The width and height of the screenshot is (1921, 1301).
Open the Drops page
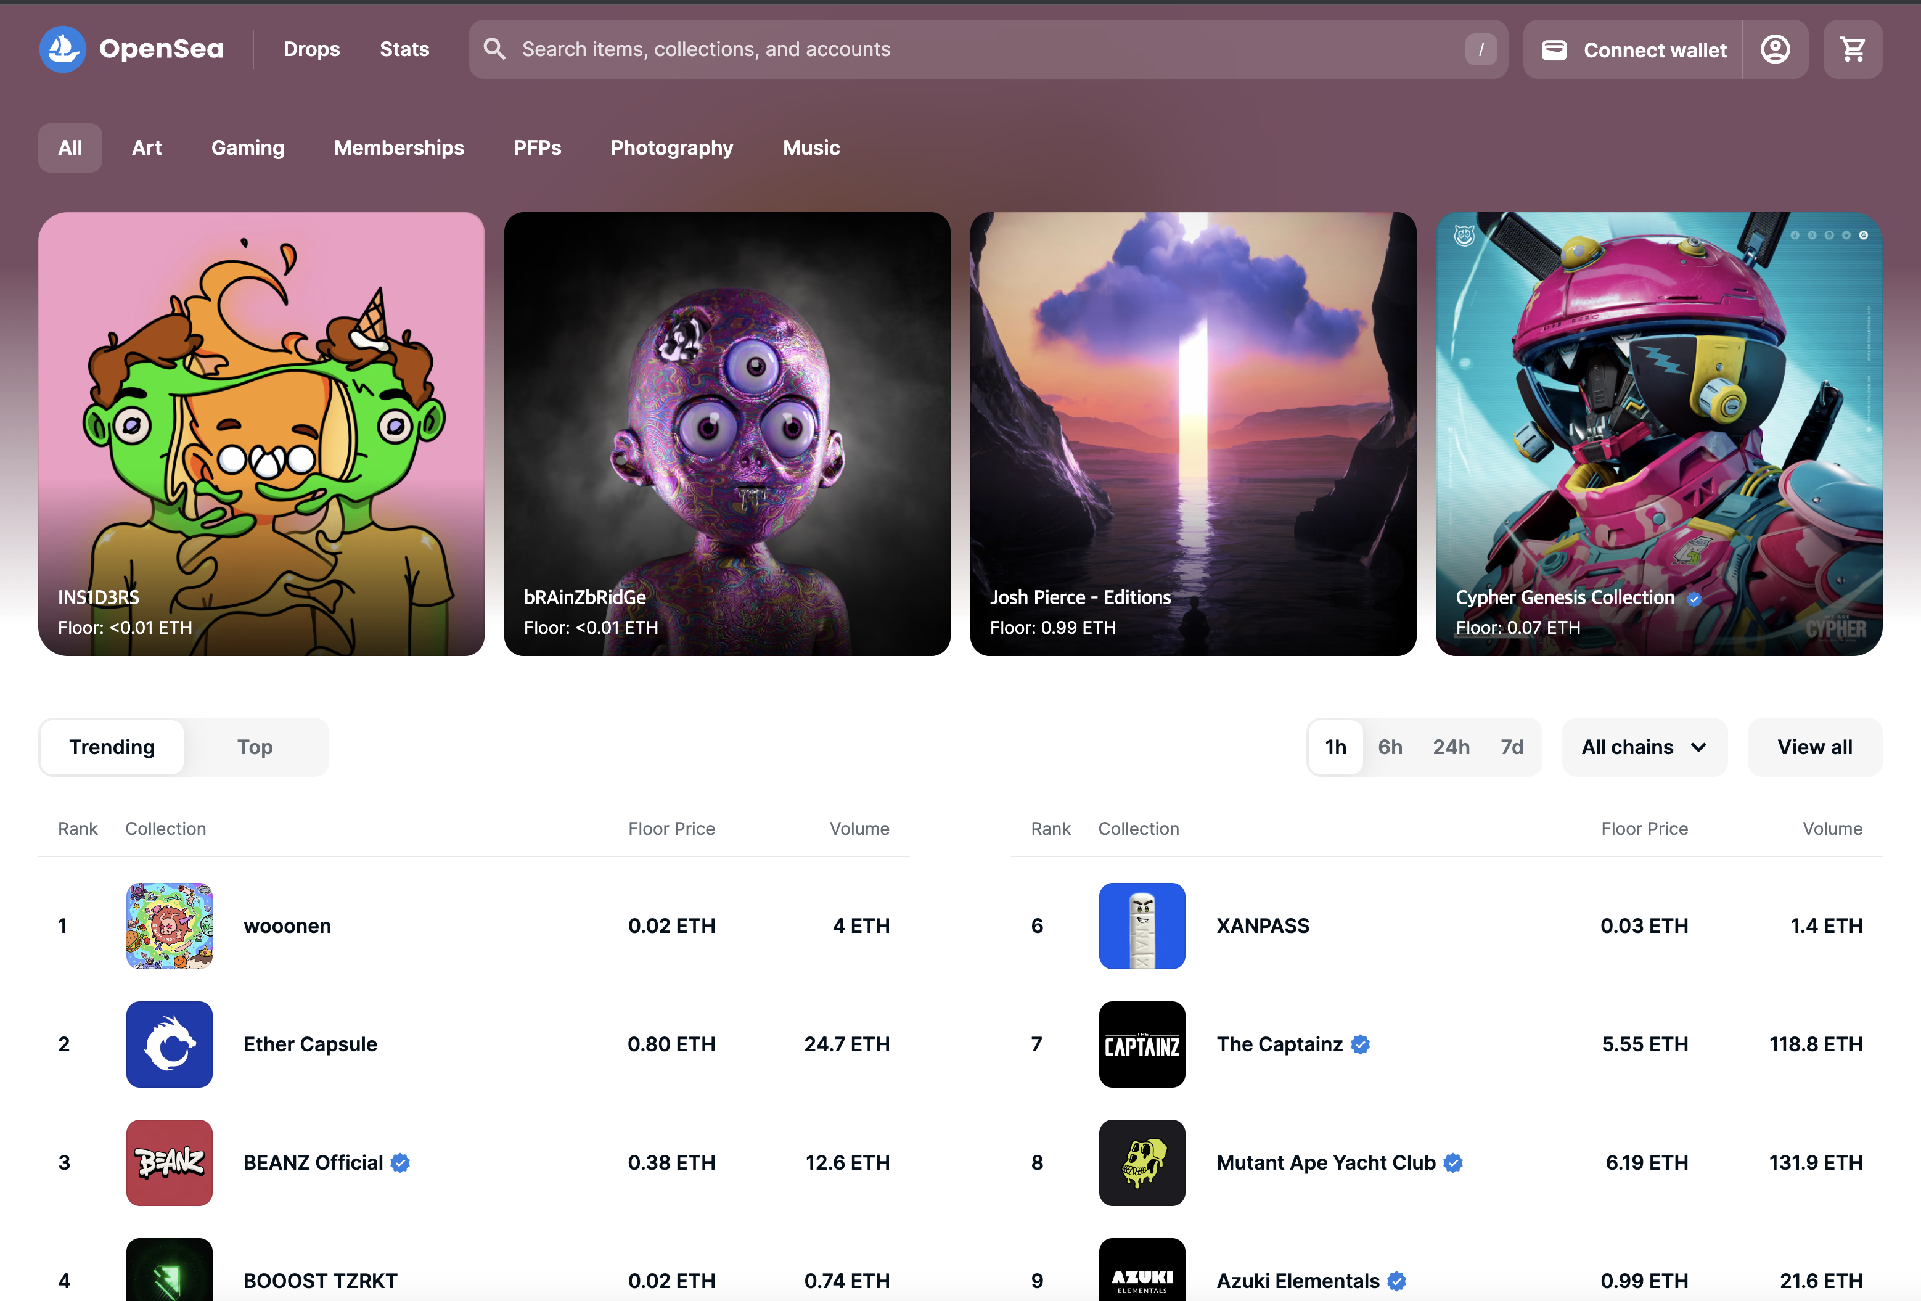[x=311, y=49]
